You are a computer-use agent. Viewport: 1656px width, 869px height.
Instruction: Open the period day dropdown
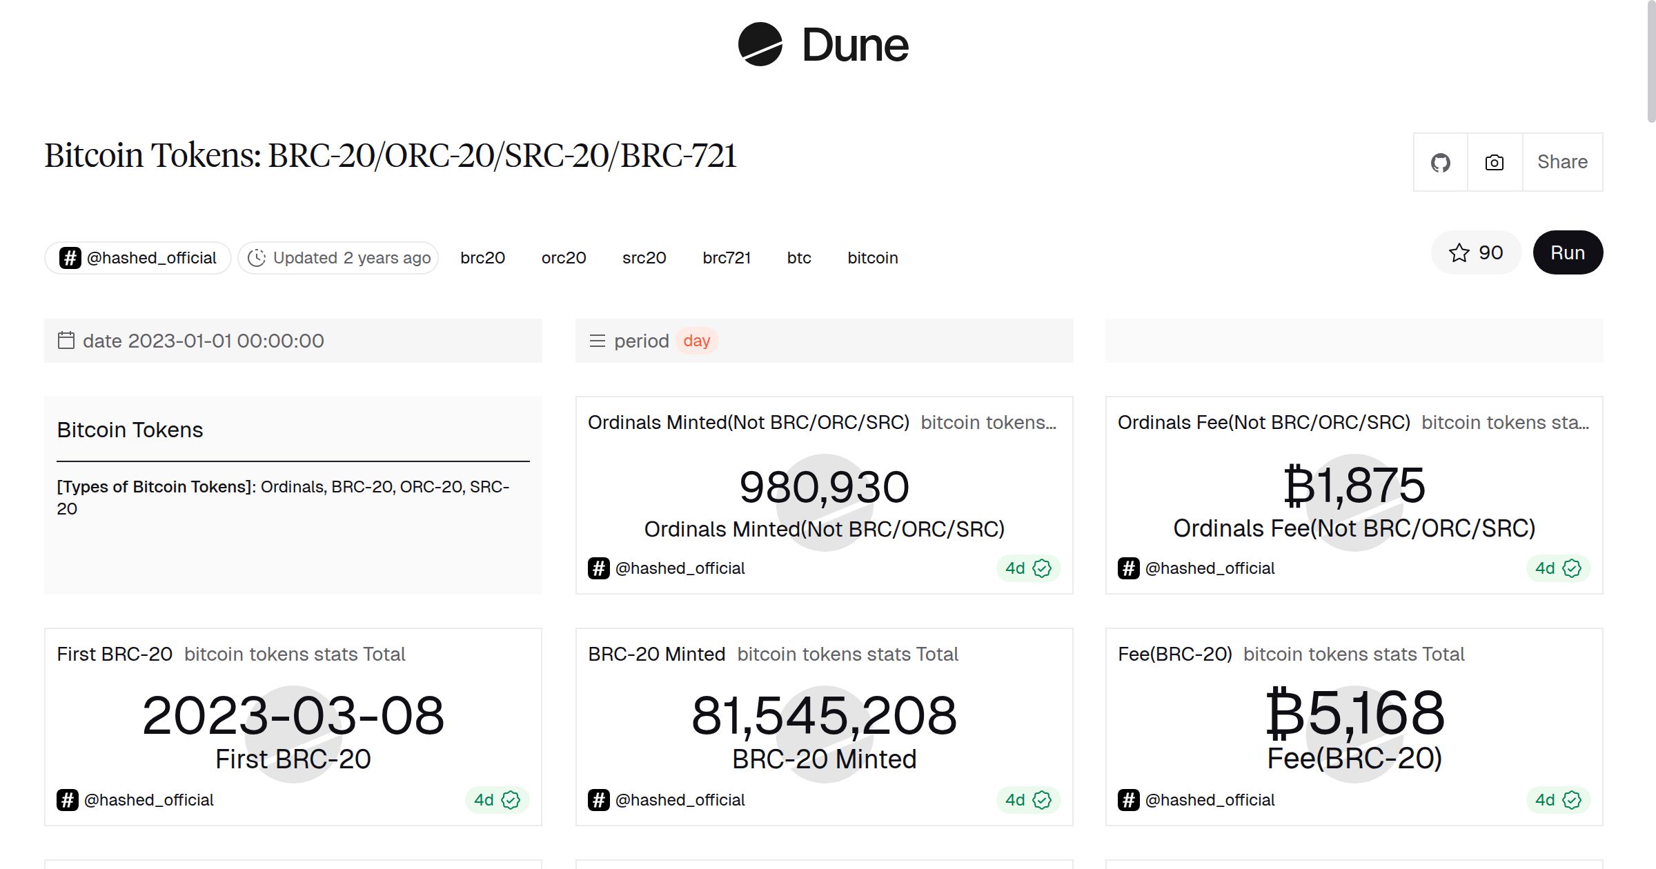(697, 340)
